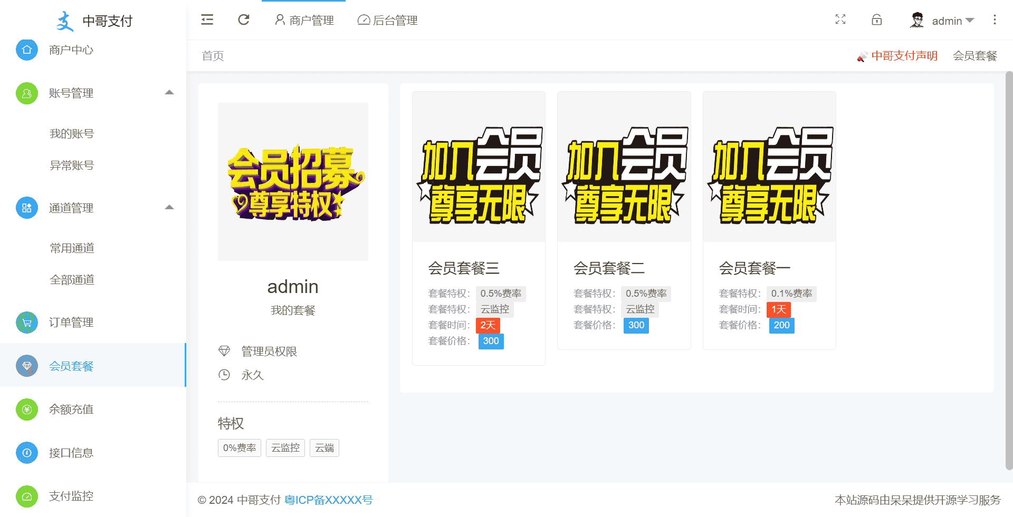
Task: Click the 订单管理 shopping cart icon
Action: coord(27,323)
